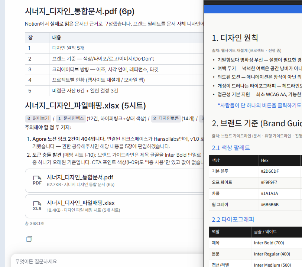Click the 오프 화이트 color name cell
This screenshot has height=267, width=302.
(233, 182)
